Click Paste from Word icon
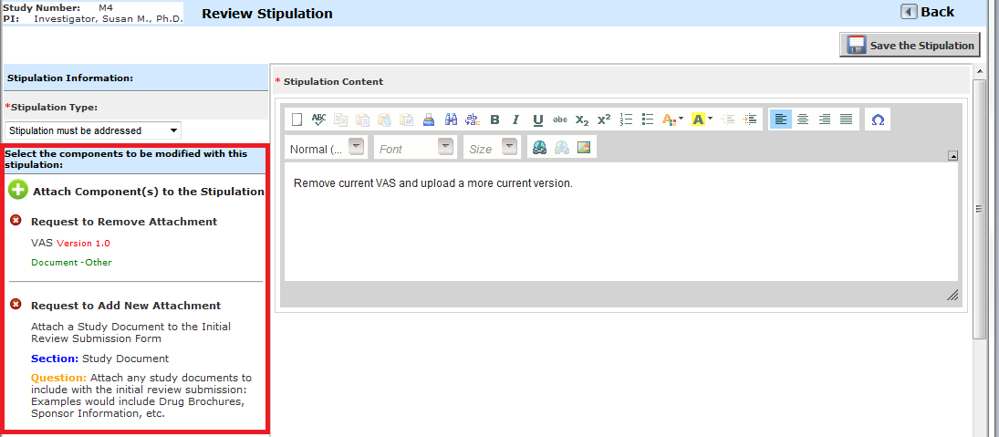The width and height of the screenshot is (999, 437). pyautogui.click(x=407, y=120)
